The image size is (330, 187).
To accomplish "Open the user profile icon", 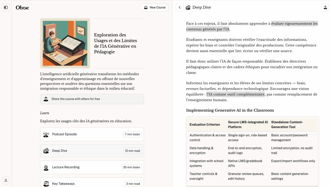I will click(x=6, y=180).
